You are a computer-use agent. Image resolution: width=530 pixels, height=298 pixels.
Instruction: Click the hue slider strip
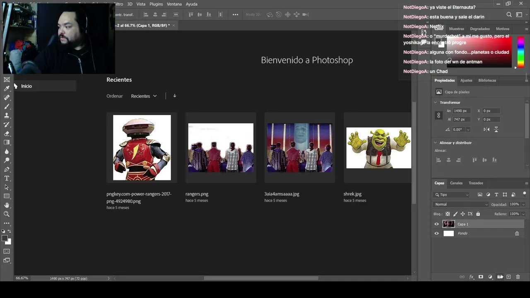click(x=520, y=51)
